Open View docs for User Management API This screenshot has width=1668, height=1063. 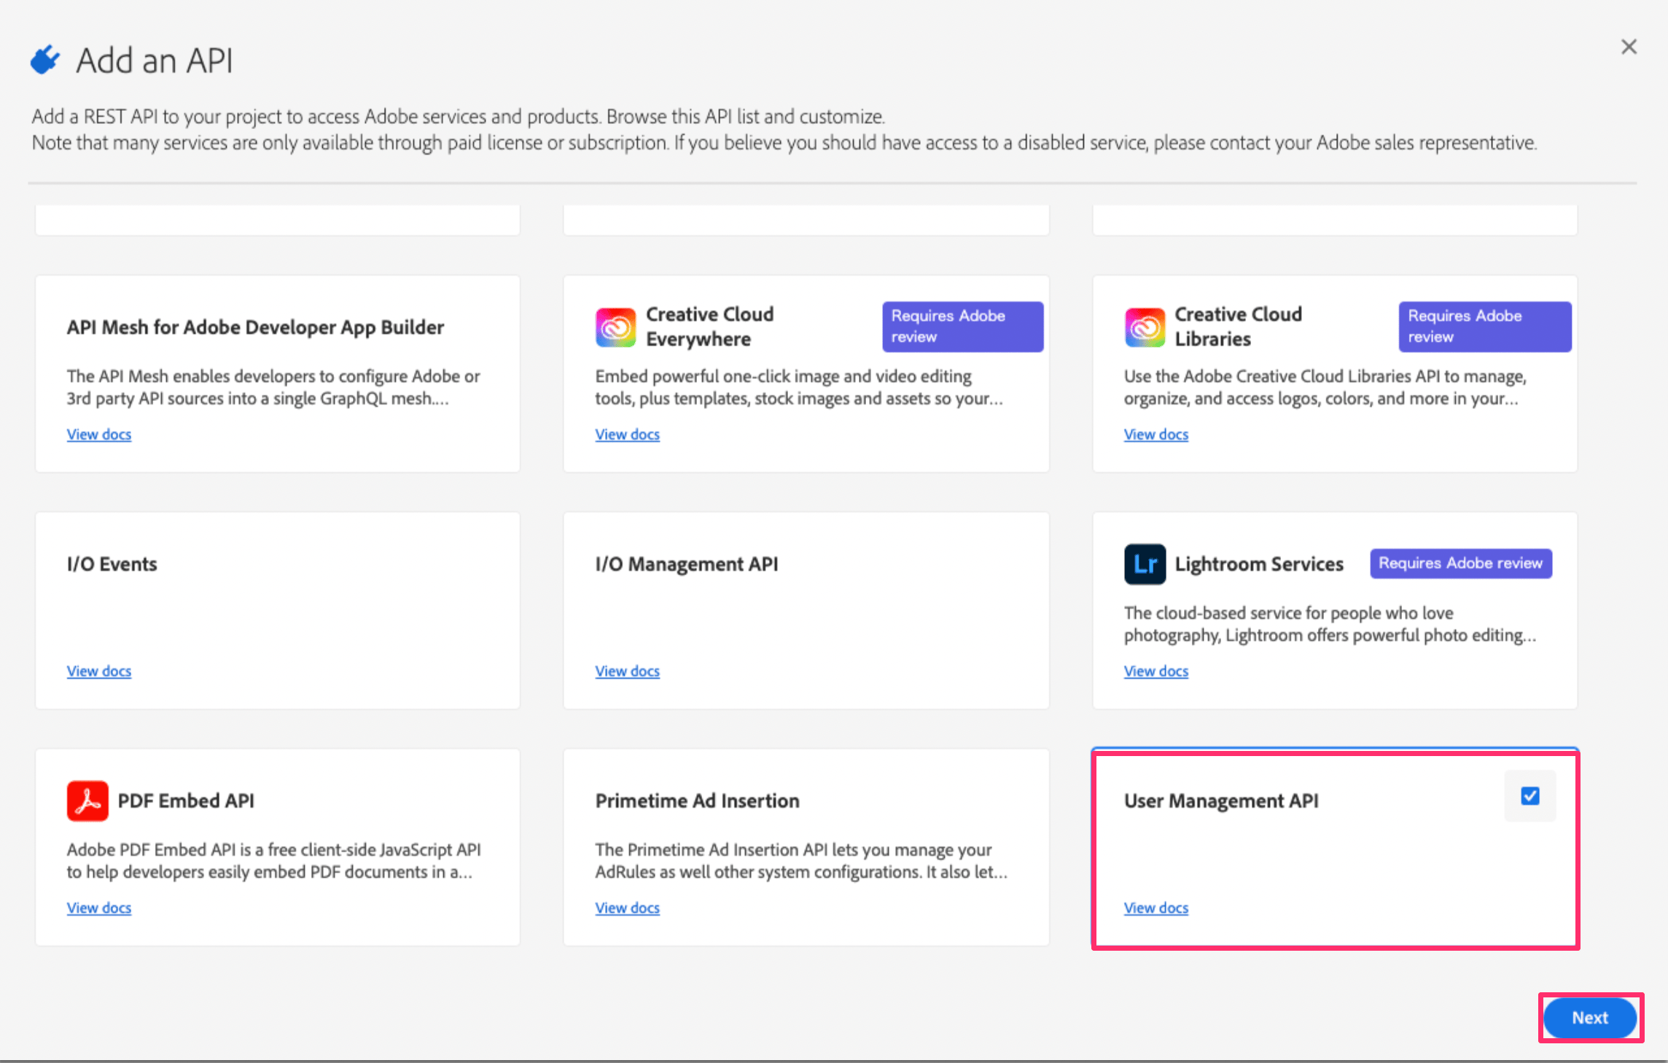1156,908
